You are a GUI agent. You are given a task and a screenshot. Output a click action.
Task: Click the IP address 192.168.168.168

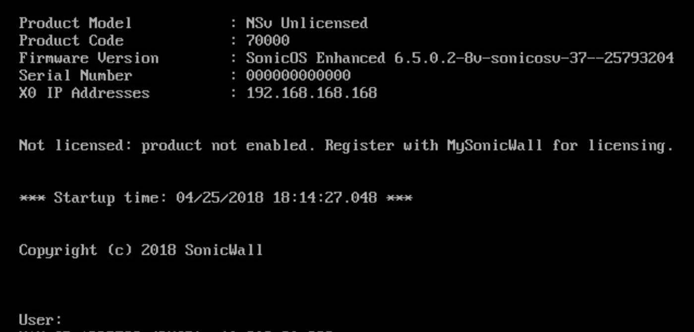point(311,93)
